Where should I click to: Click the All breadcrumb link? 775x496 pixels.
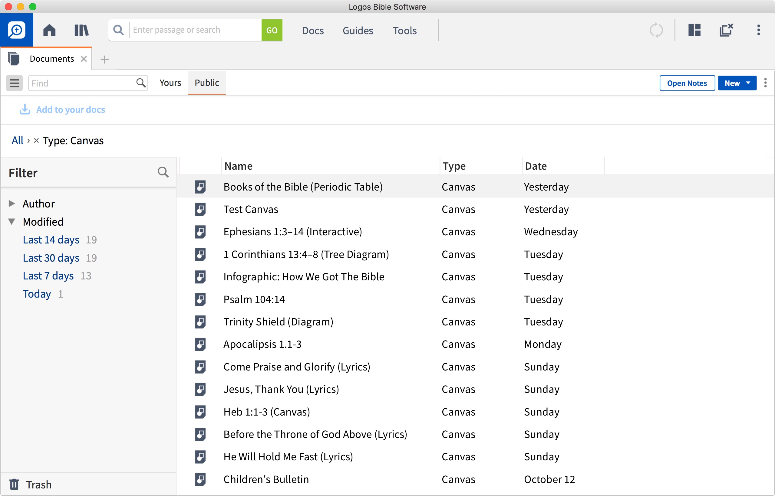[x=18, y=140]
